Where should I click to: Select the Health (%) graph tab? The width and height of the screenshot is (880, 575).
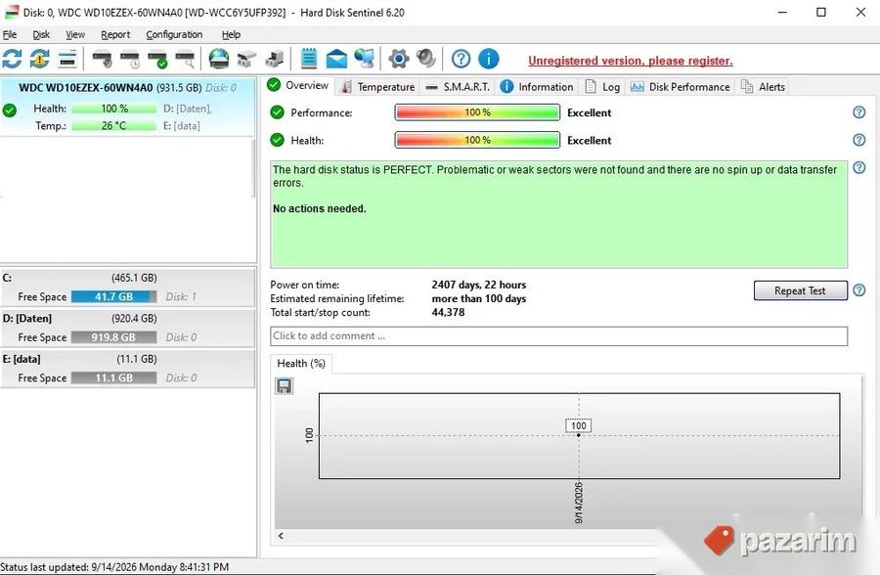(301, 364)
